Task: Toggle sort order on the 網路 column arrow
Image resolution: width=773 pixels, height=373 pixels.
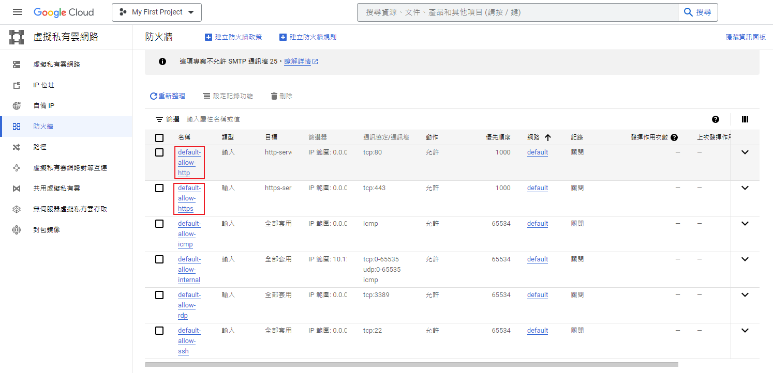Action: pyautogui.click(x=547, y=137)
